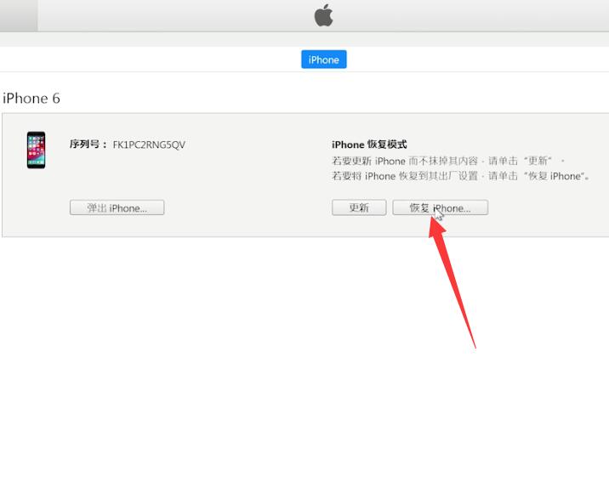Click the Apple logo in the header
The width and height of the screenshot is (609, 499).
pyautogui.click(x=323, y=15)
